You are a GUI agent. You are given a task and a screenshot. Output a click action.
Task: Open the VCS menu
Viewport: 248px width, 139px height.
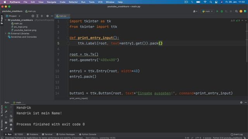pos(100,2)
